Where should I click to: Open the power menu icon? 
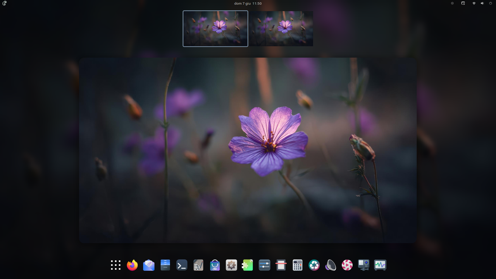click(x=491, y=3)
